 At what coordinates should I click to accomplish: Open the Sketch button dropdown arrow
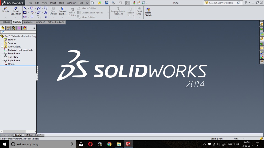point(5,18)
